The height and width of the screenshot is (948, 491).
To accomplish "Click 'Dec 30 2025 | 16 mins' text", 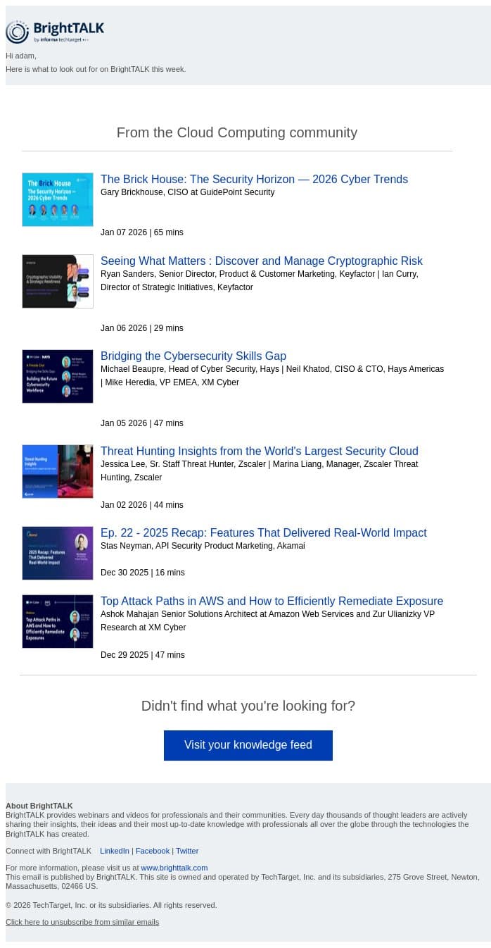I will (143, 573).
